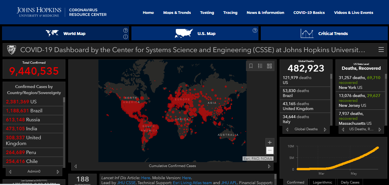Click the COVID-19 Dashboard title text
Screen dimensions: 389x185
[x=193, y=50]
